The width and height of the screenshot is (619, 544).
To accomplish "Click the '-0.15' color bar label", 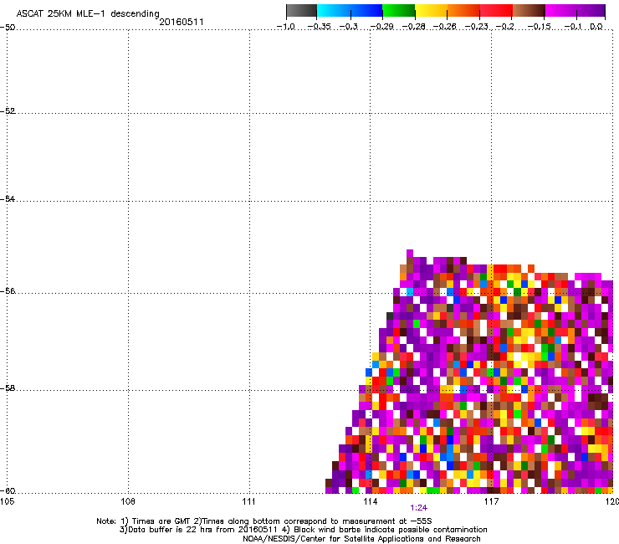I will 539,27.
